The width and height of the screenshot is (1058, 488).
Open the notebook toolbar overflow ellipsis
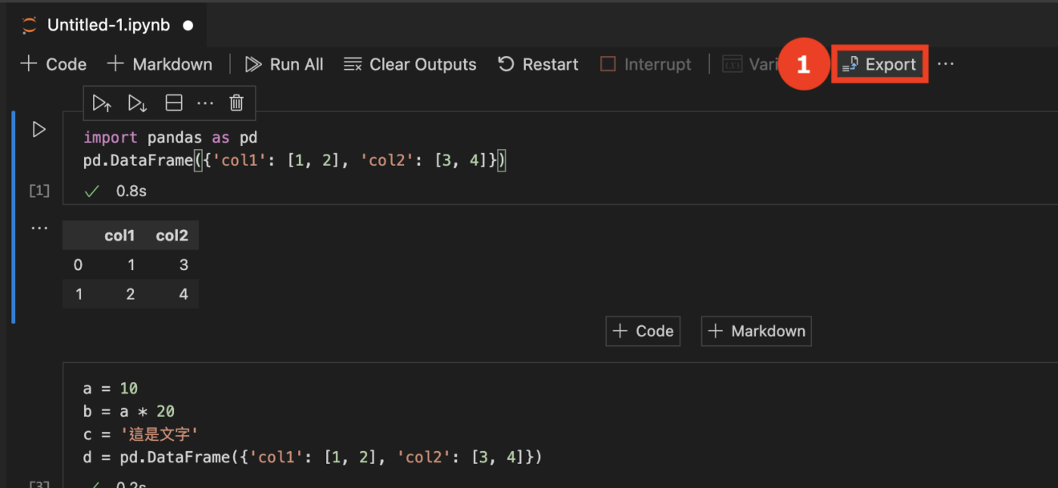pyautogui.click(x=946, y=64)
